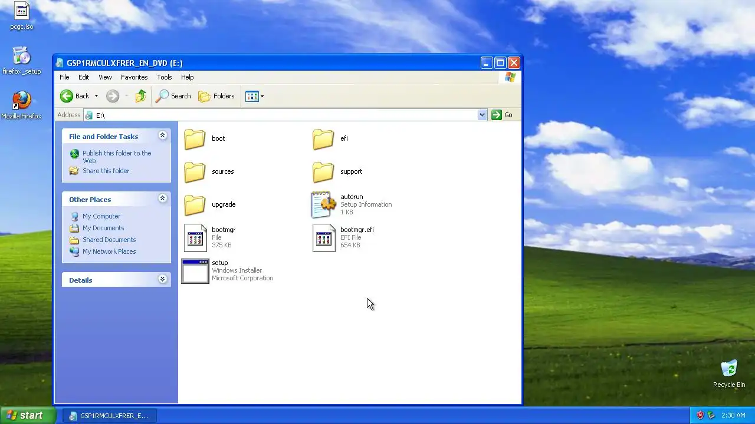Click Publish this folder to the Web
This screenshot has width=755, height=424.
[117, 157]
